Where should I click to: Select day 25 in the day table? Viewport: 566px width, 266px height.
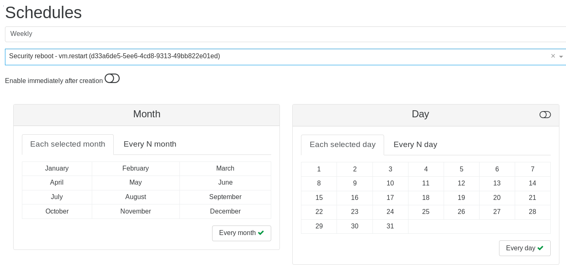(426, 212)
